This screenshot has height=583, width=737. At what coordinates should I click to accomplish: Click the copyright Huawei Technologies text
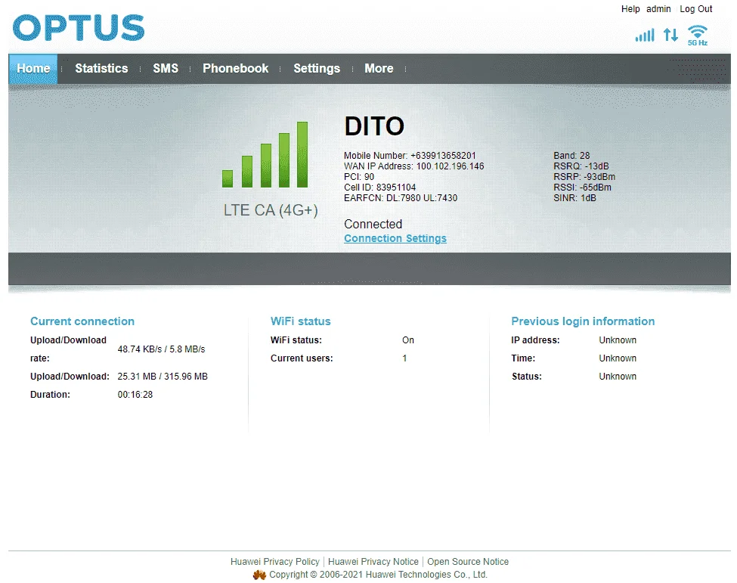coord(379,575)
